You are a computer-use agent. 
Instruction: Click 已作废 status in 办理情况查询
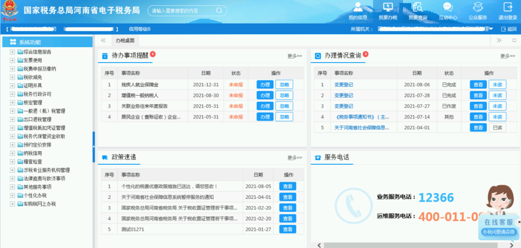[x=449, y=106]
